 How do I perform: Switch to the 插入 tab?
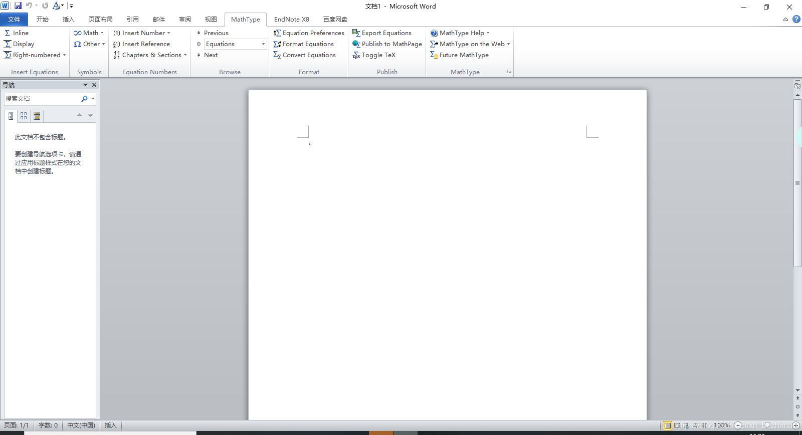tap(69, 20)
